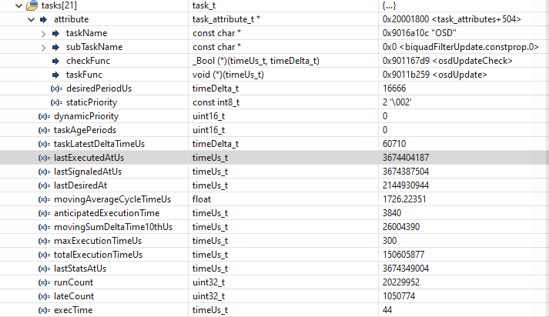Select the taskName row label
549x317 pixels.
tap(86, 33)
